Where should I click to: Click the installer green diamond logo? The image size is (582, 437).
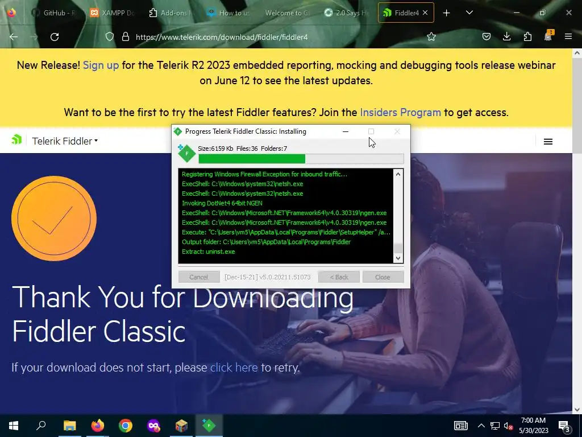pos(186,154)
